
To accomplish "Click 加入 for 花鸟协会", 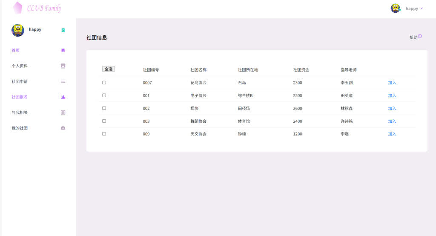I will 392,83.
